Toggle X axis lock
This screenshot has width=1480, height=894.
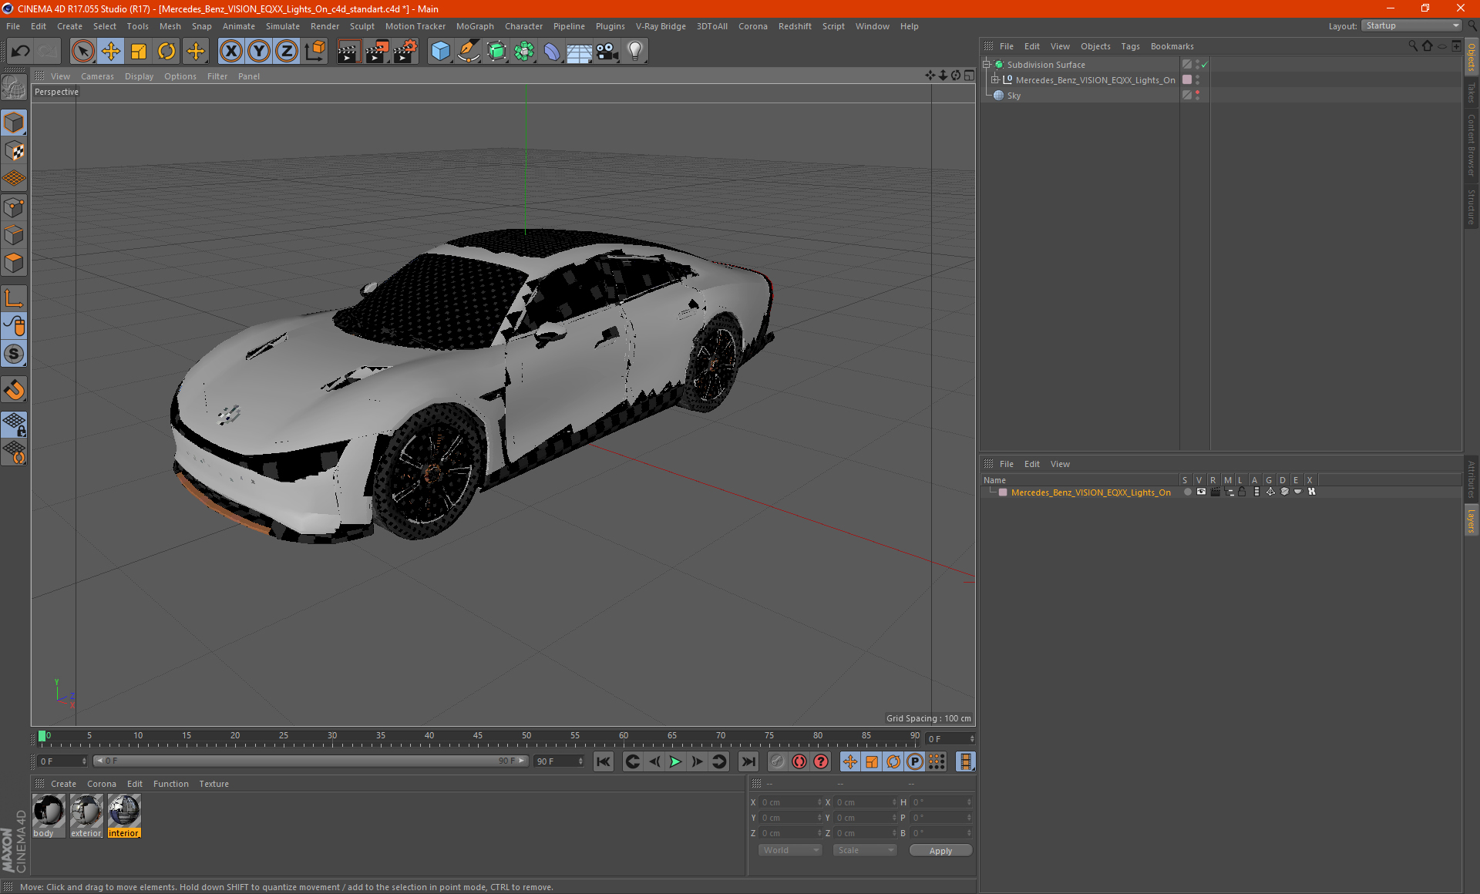pyautogui.click(x=230, y=52)
